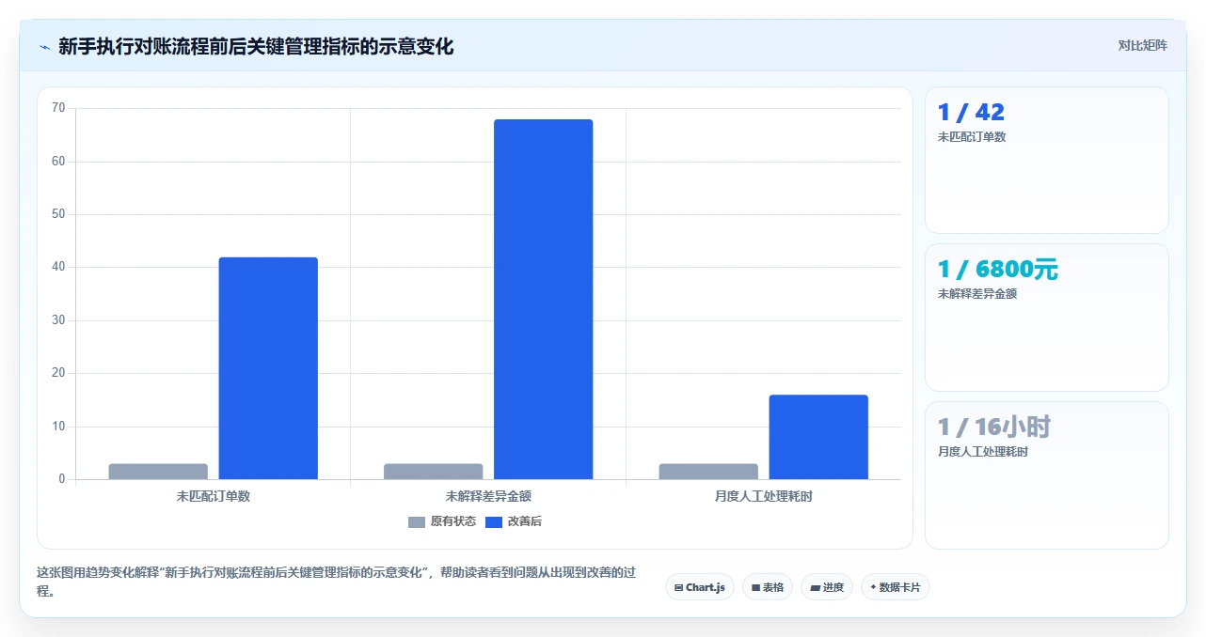Click the blue 改善后 legend swatch

(x=494, y=522)
